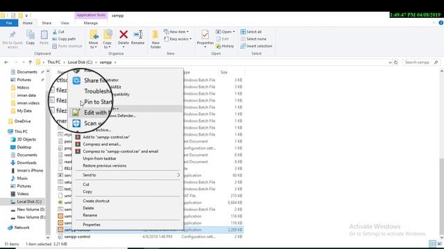Open the File tab
Viewport: 444px width, 249px height.
pos(9,23)
